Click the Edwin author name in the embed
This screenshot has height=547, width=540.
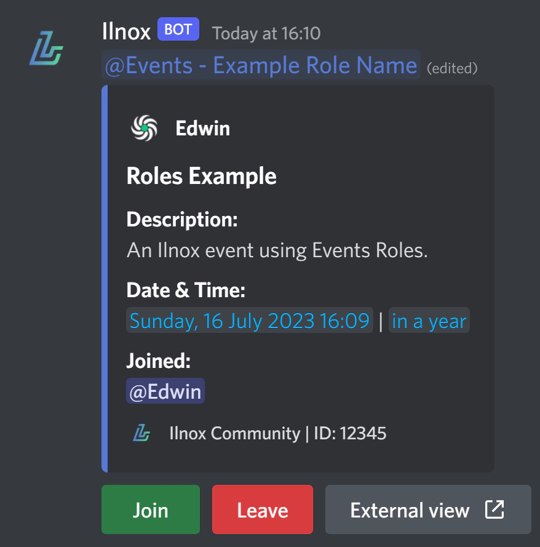(x=202, y=127)
